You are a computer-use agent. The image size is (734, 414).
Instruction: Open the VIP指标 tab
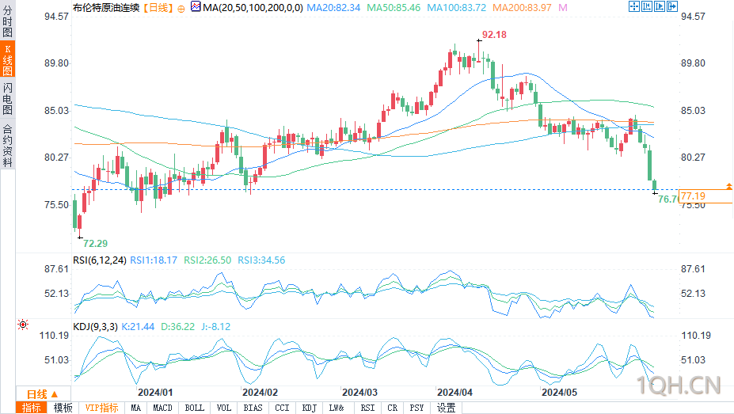[x=101, y=408]
